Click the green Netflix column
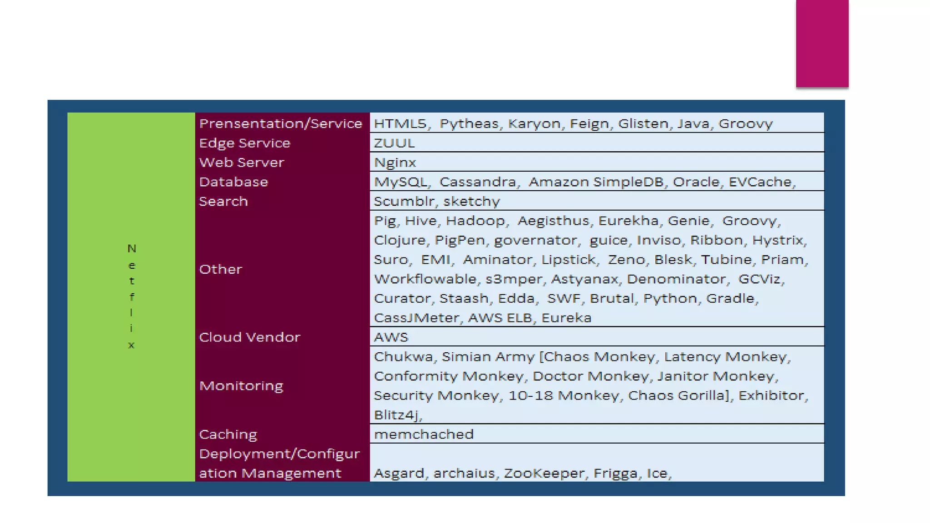 [x=131, y=296]
